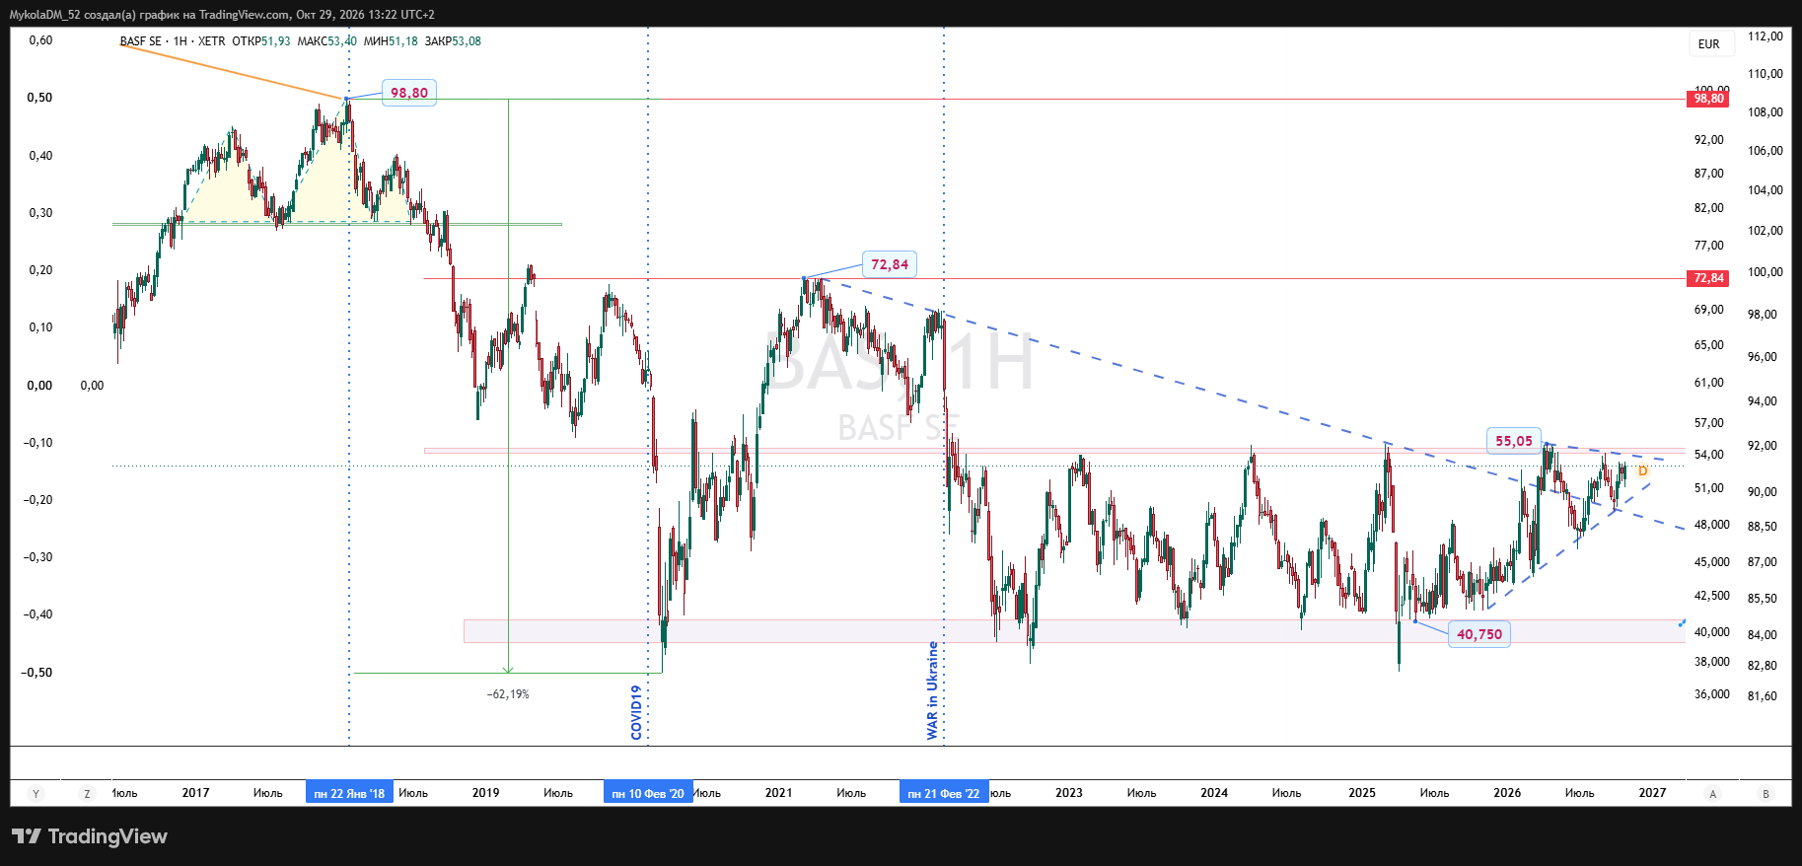Click the orange D dividend marker
Image resolution: width=1802 pixels, height=866 pixels.
pyautogui.click(x=1642, y=471)
